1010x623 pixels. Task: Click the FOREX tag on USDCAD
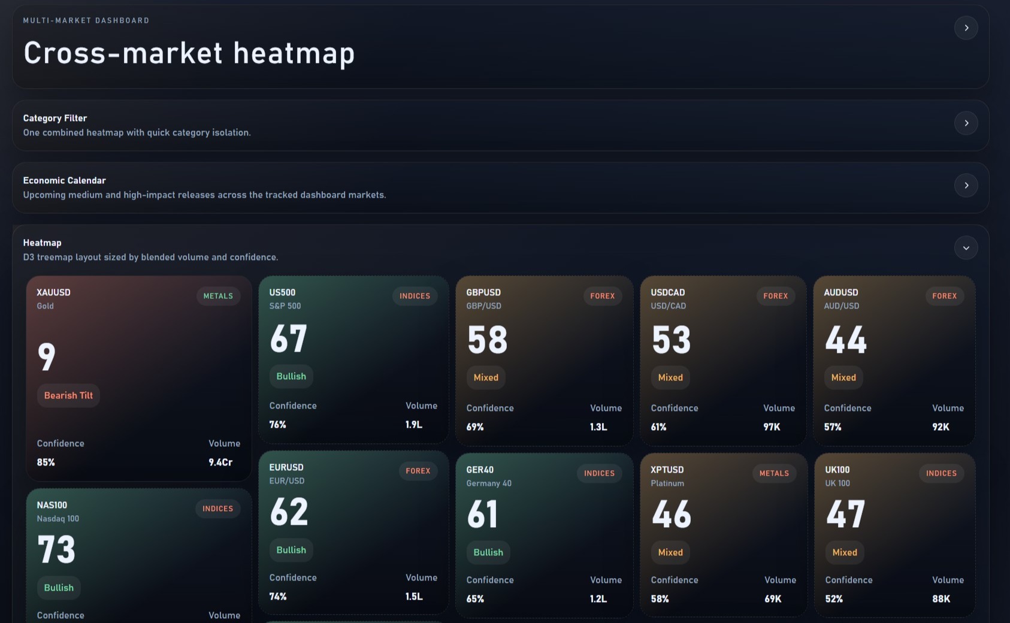pos(775,296)
